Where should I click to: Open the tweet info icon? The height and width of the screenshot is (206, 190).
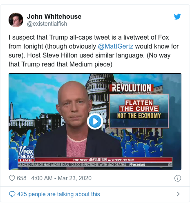point(178,178)
